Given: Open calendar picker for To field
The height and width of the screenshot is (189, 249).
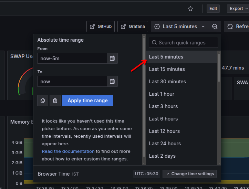Looking at the screenshot, I should click(112, 82).
